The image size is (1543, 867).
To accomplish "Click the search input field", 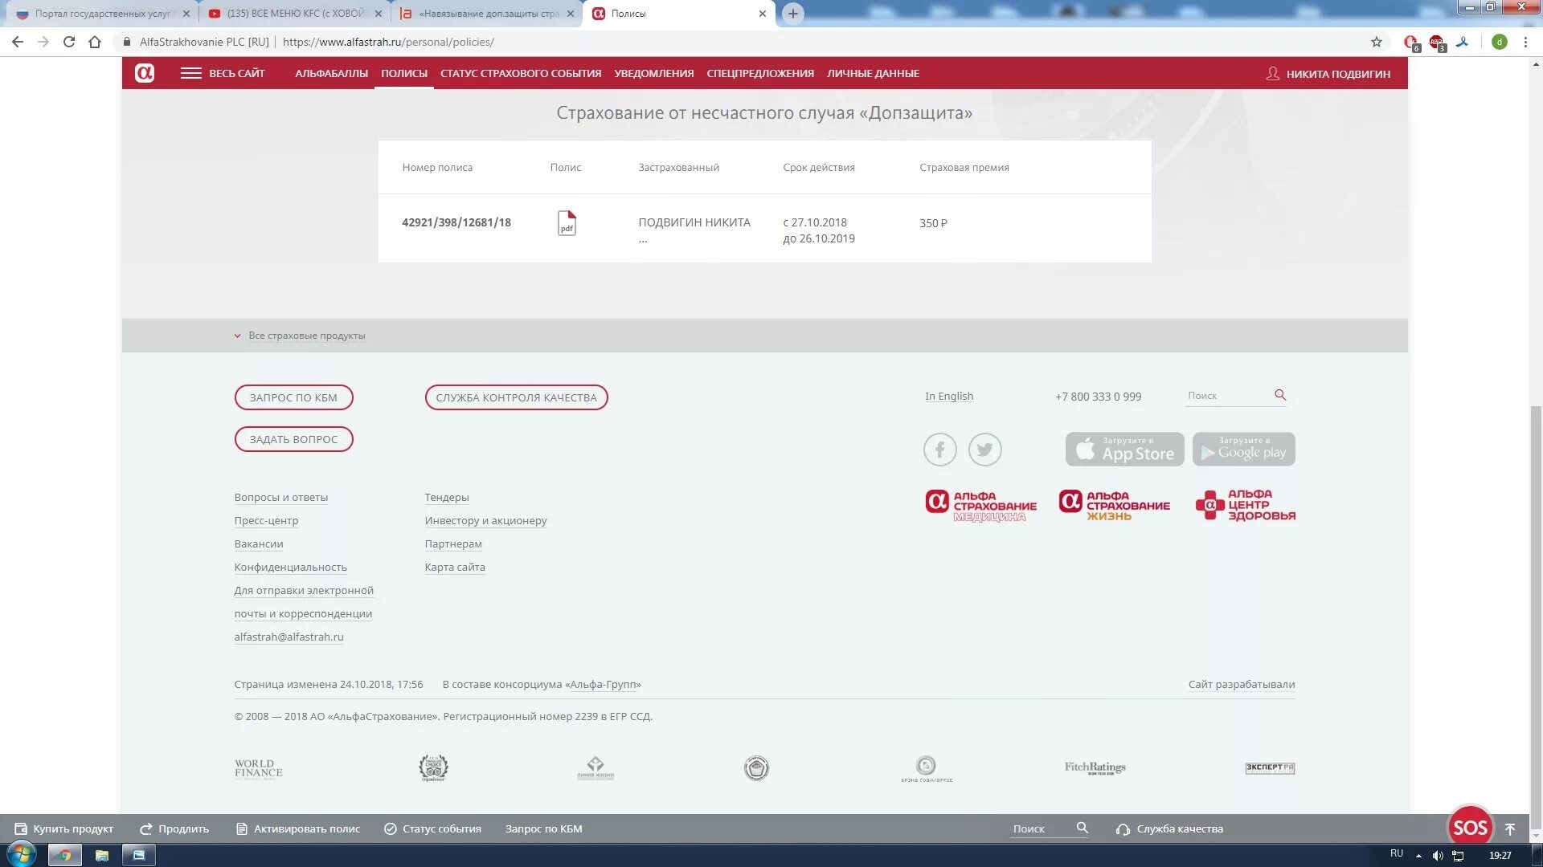I will pyautogui.click(x=1224, y=395).
